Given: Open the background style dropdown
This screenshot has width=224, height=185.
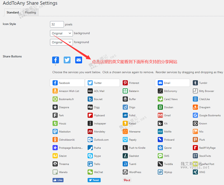Looking at the screenshot, I should point(61,33).
